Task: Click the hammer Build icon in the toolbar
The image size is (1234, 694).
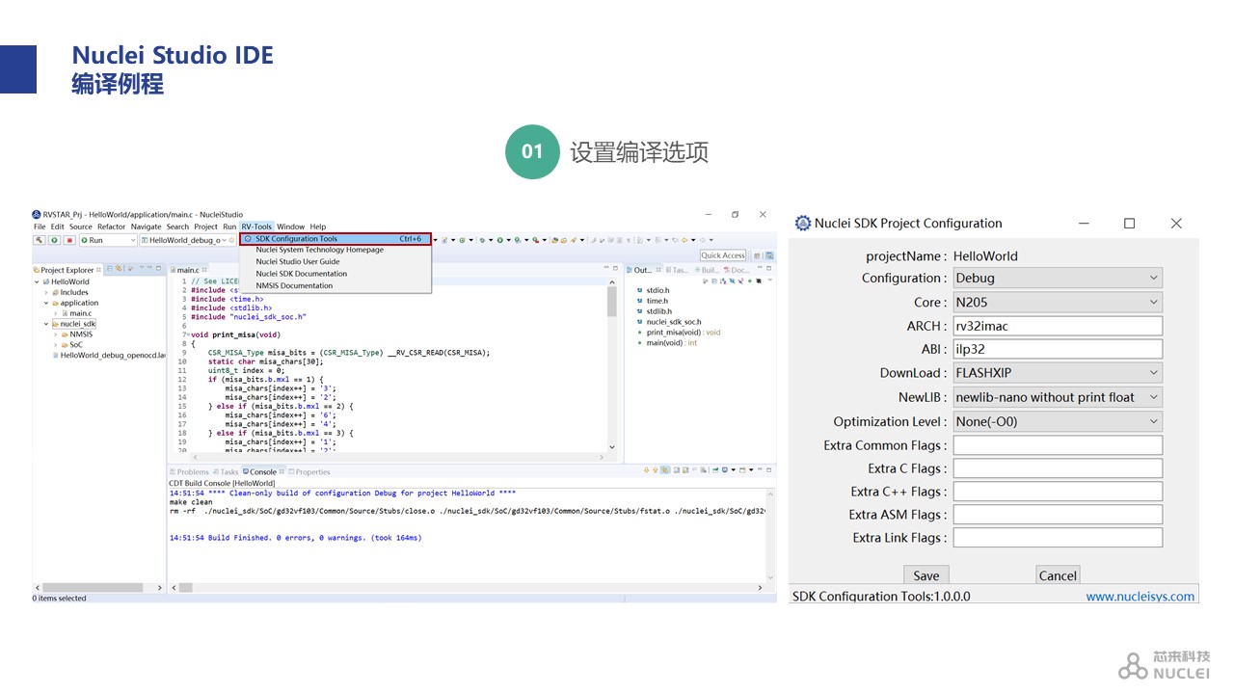Action: 40,240
